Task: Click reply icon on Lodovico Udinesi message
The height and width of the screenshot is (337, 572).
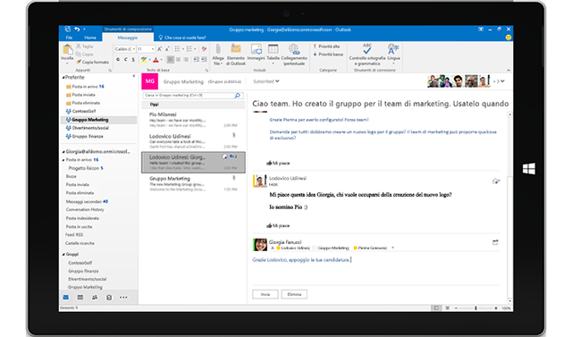Action: (496, 181)
